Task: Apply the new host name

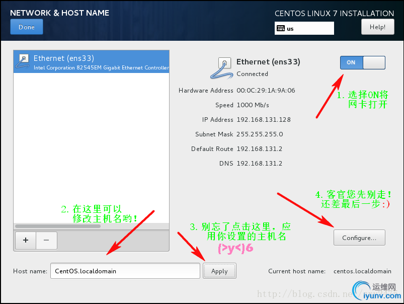Action: pos(219,271)
